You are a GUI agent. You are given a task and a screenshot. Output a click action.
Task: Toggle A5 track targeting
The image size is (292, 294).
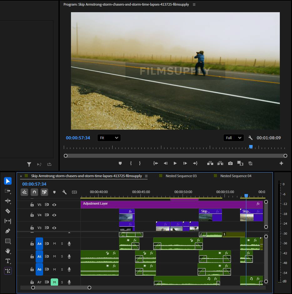pyautogui.click(x=39, y=256)
